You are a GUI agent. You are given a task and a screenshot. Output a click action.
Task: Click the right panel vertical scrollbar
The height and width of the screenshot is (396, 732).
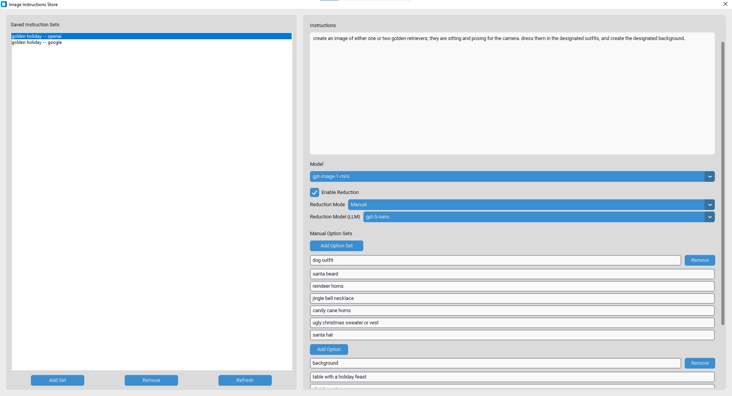click(x=722, y=183)
